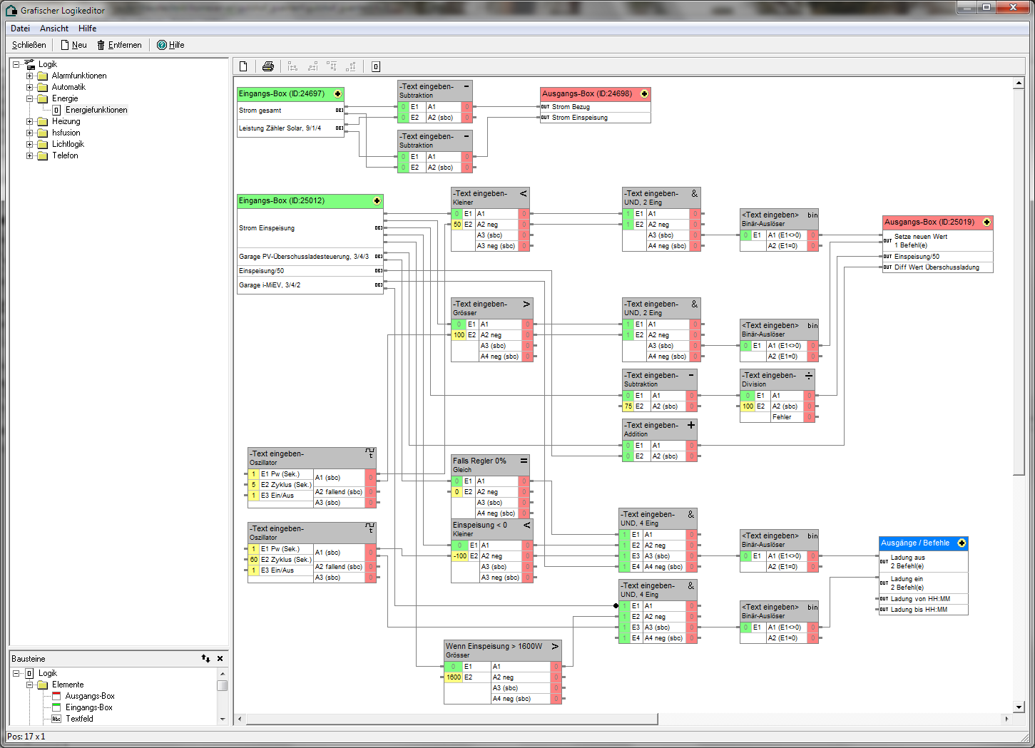Collapse the Energie folder in the tree
The width and height of the screenshot is (1035, 748).
(x=30, y=98)
